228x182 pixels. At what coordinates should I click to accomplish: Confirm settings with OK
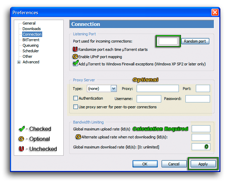click(145, 164)
